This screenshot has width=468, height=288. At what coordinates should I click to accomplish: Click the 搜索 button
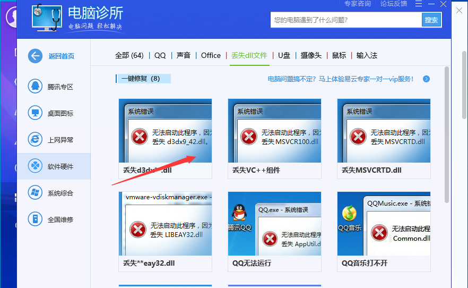pyautogui.click(x=431, y=20)
